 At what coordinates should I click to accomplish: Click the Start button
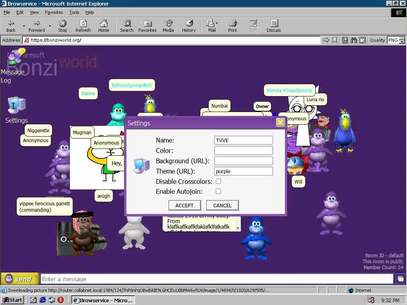pos(12,300)
